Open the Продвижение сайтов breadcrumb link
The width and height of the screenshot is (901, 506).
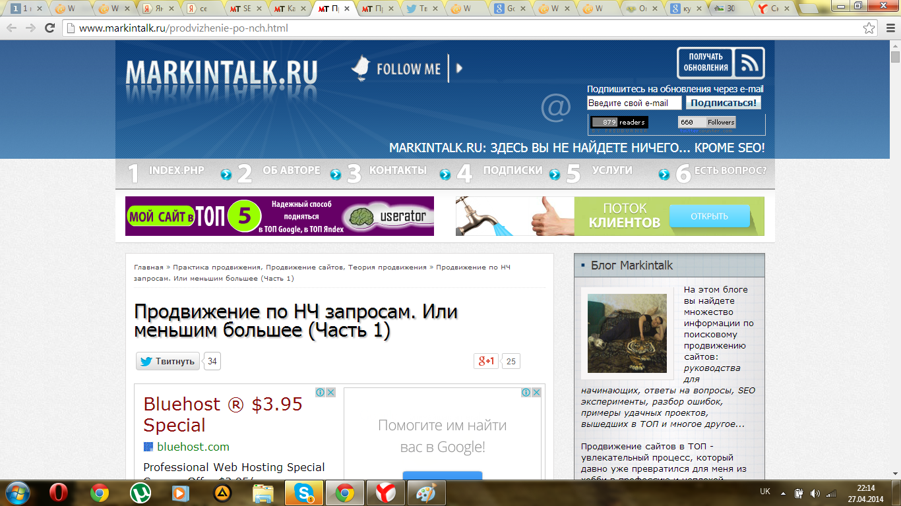pos(304,267)
